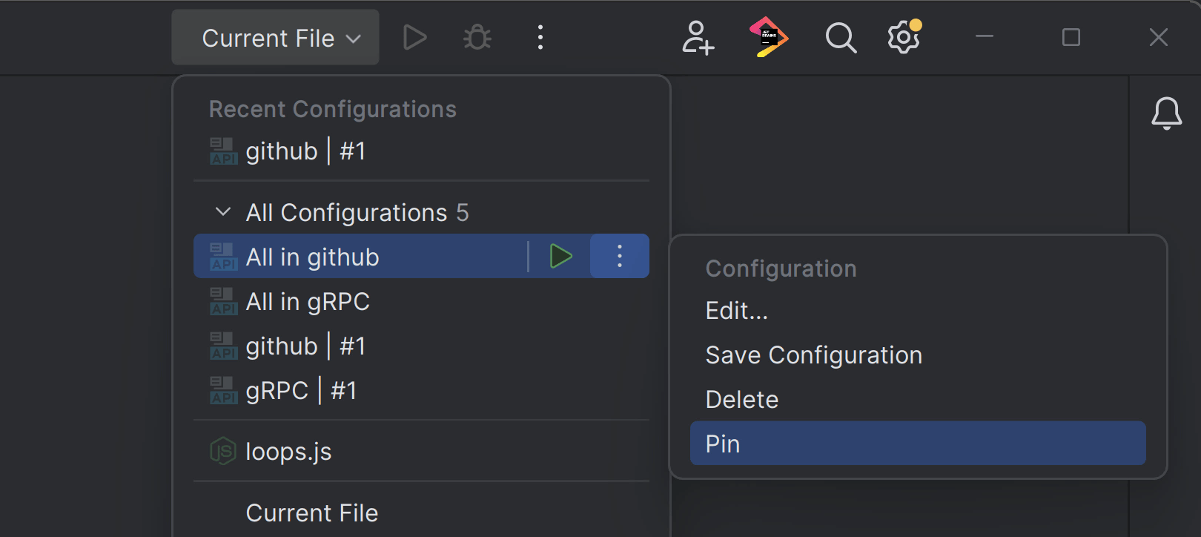This screenshot has height=537, width=1201.
Task: Choose the loops.js run configuration
Action: [x=288, y=452]
